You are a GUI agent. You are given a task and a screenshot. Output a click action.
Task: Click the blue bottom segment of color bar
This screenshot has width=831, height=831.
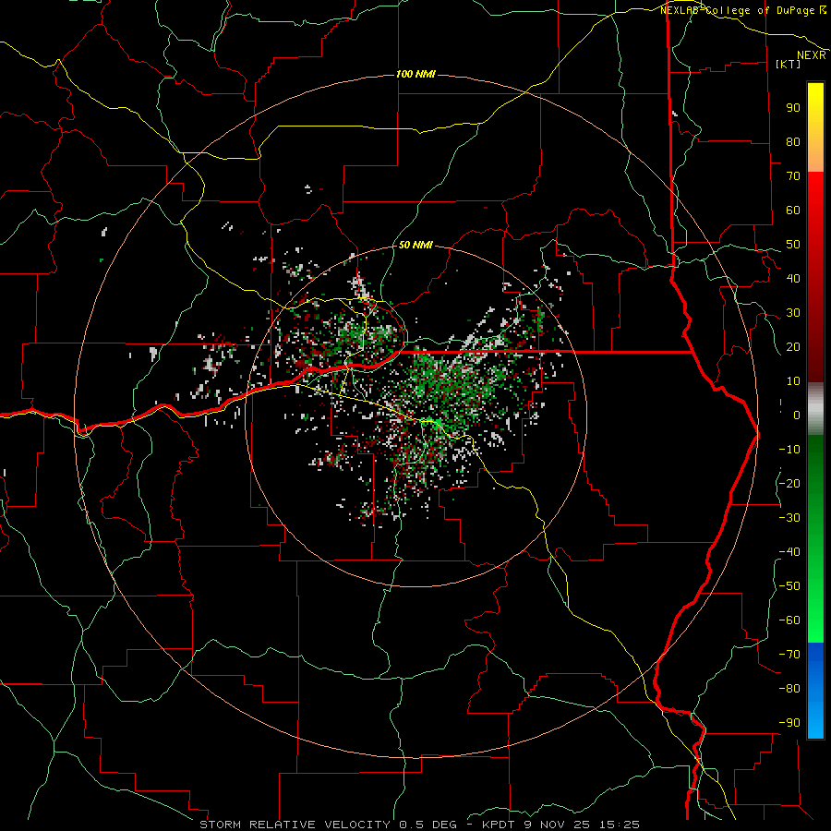coord(815,691)
